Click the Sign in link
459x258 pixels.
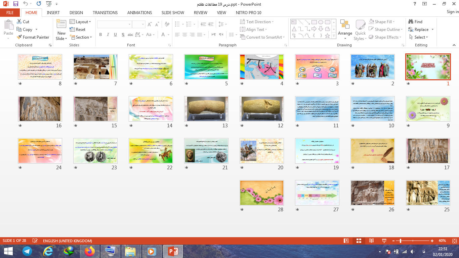point(452,12)
